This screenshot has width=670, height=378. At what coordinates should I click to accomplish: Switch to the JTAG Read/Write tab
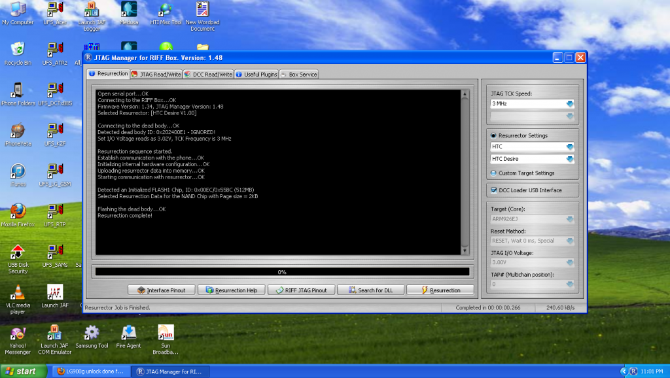[156, 75]
